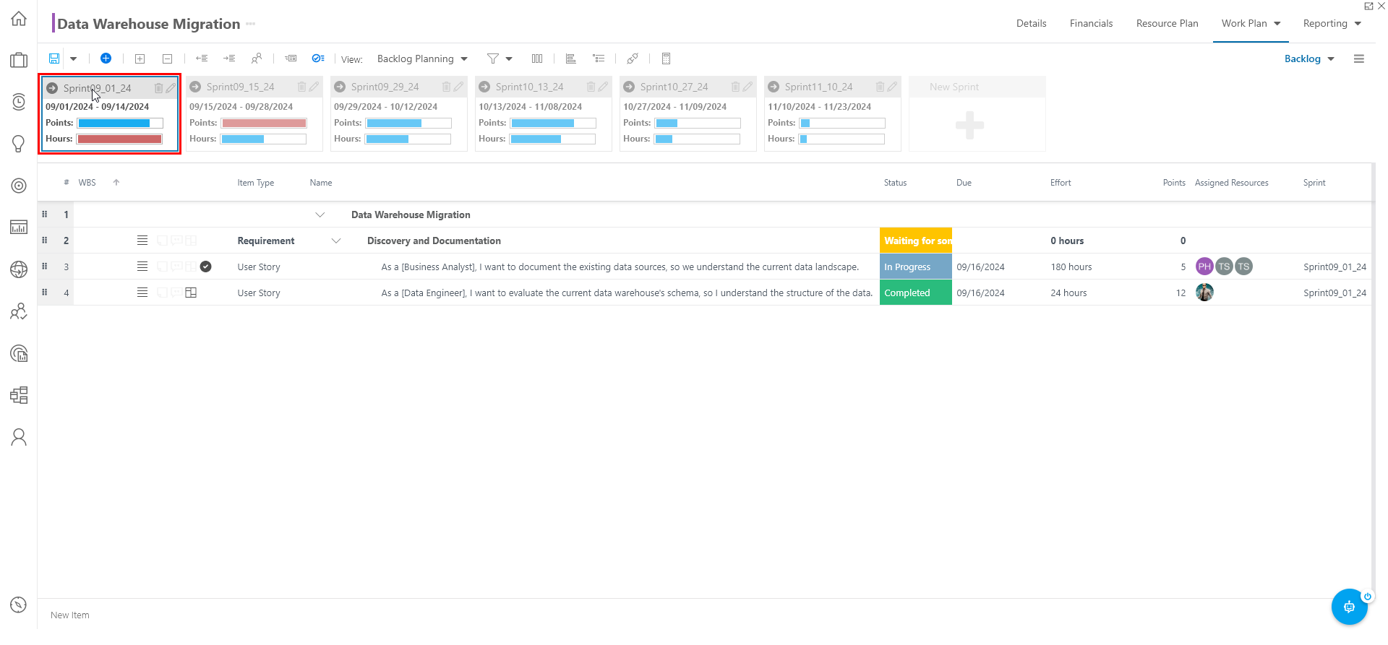Click the Collapse all minus-box icon

tap(167, 59)
